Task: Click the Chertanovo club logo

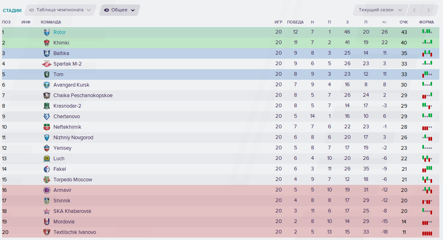Action: pyautogui.click(x=47, y=117)
